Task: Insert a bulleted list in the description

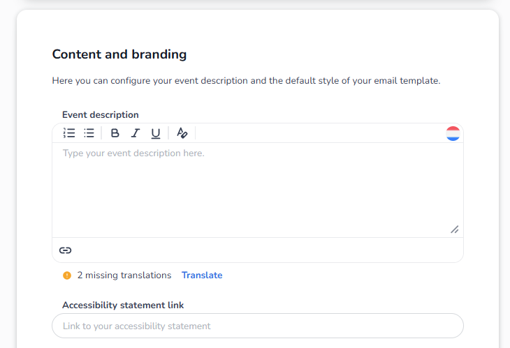Action: [x=89, y=133]
